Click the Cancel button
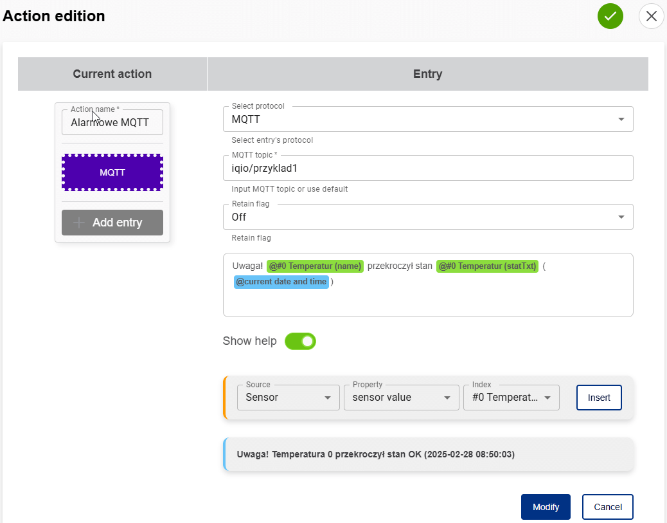The width and height of the screenshot is (667, 523). [x=607, y=507]
